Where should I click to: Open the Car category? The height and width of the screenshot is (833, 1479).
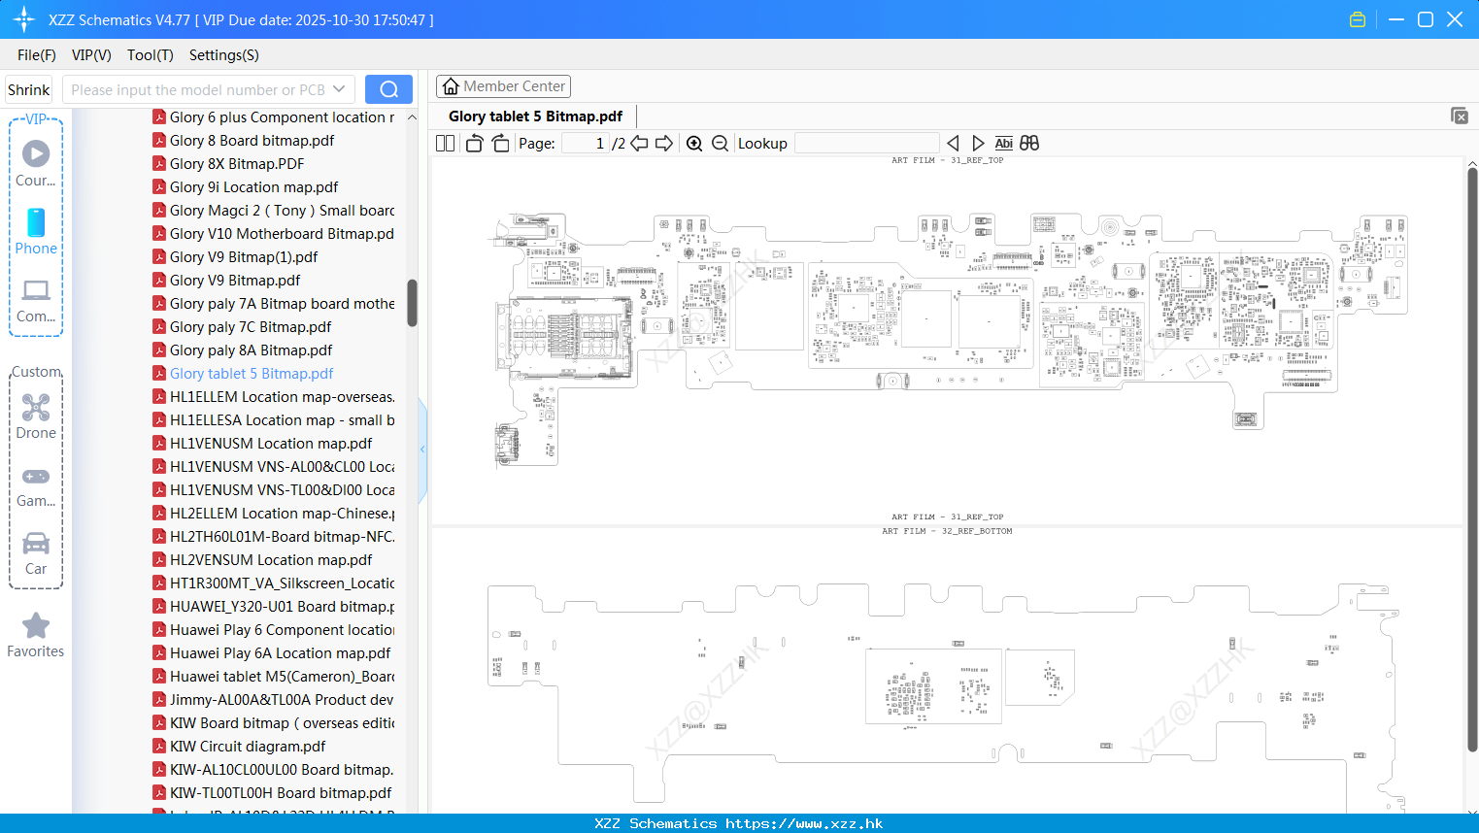pos(36,553)
